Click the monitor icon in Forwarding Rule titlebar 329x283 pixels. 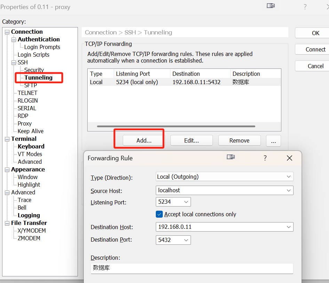(x=231, y=157)
